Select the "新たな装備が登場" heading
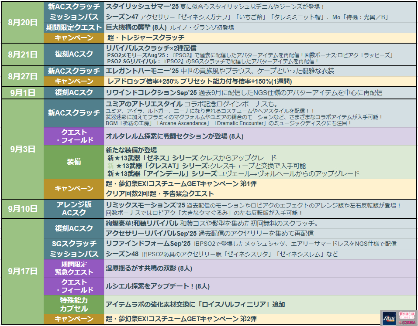The image size is (418, 326). (x=131, y=150)
